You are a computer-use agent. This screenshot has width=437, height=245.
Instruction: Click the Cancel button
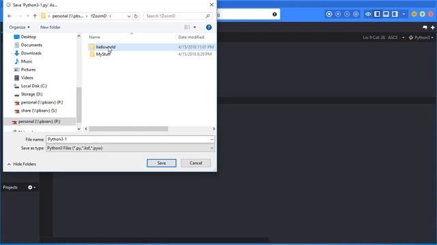pos(196,163)
